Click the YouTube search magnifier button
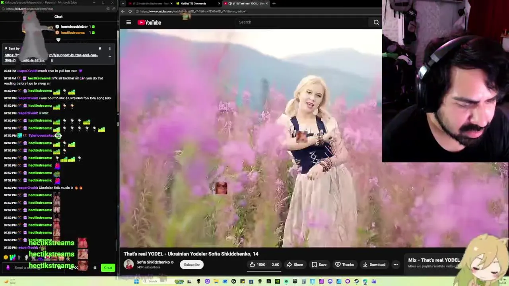 pos(376,22)
